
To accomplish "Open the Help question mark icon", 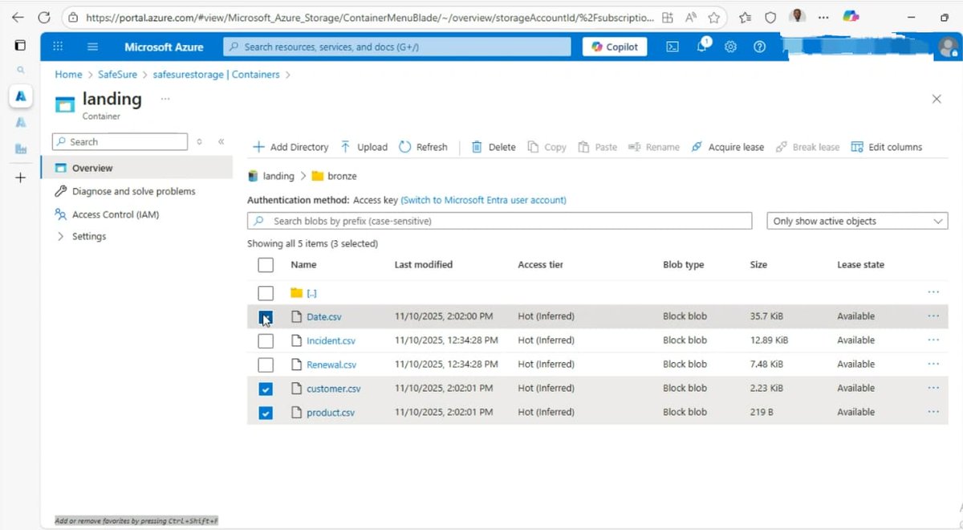I will tap(759, 47).
